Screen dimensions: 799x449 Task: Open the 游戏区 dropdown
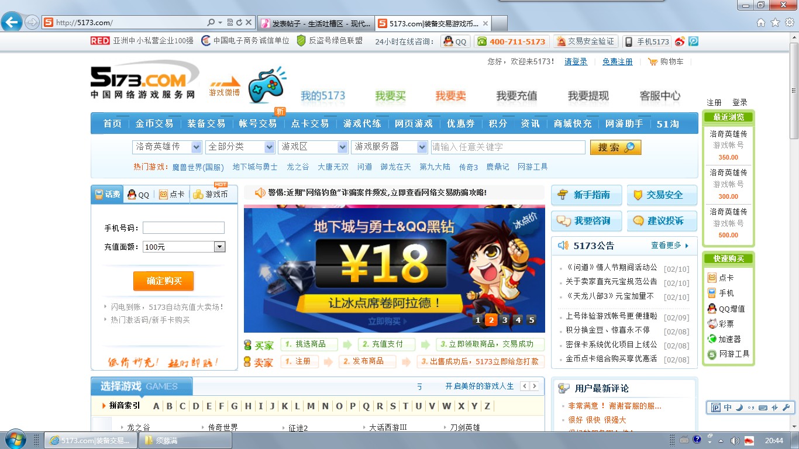pos(313,147)
